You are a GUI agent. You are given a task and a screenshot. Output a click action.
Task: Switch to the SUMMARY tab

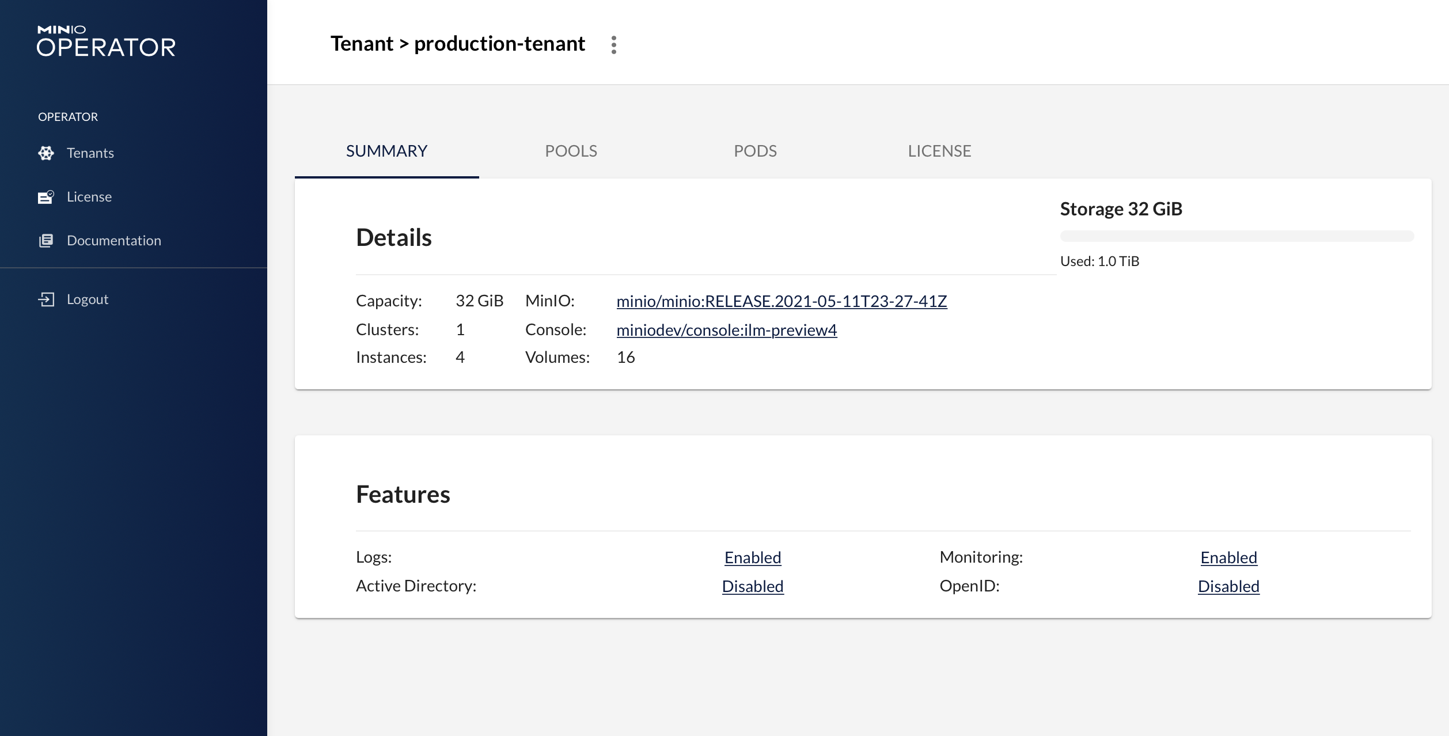(387, 151)
